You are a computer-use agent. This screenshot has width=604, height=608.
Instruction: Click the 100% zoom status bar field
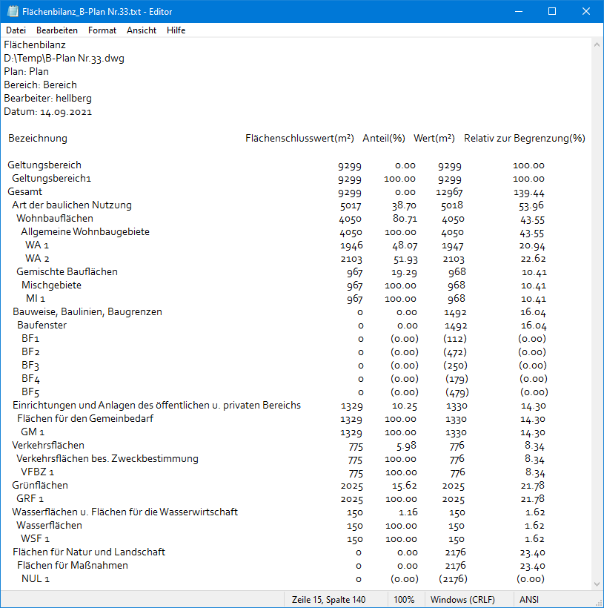(x=404, y=599)
